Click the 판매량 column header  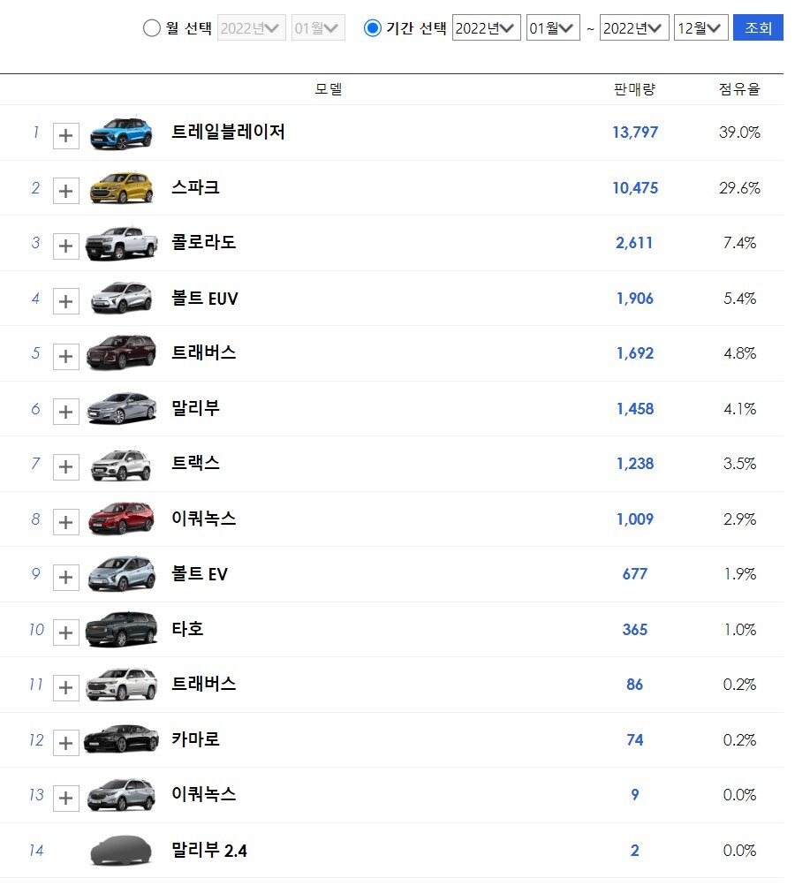tap(634, 88)
